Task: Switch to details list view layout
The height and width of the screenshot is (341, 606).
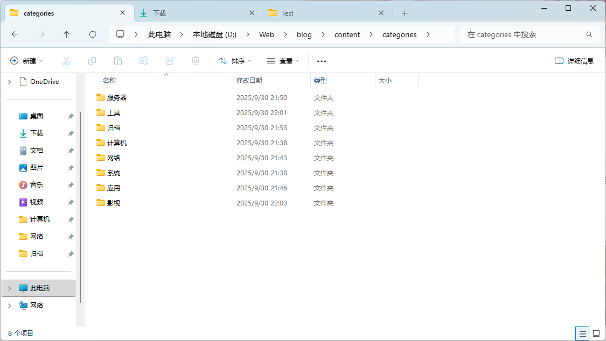Action: pyautogui.click(x=582, y=333)
